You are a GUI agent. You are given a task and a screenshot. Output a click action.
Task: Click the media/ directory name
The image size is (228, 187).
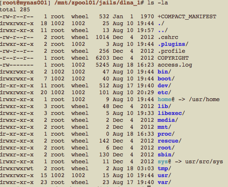point(168,120)
